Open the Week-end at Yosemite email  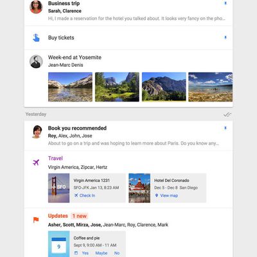(75, 57)
